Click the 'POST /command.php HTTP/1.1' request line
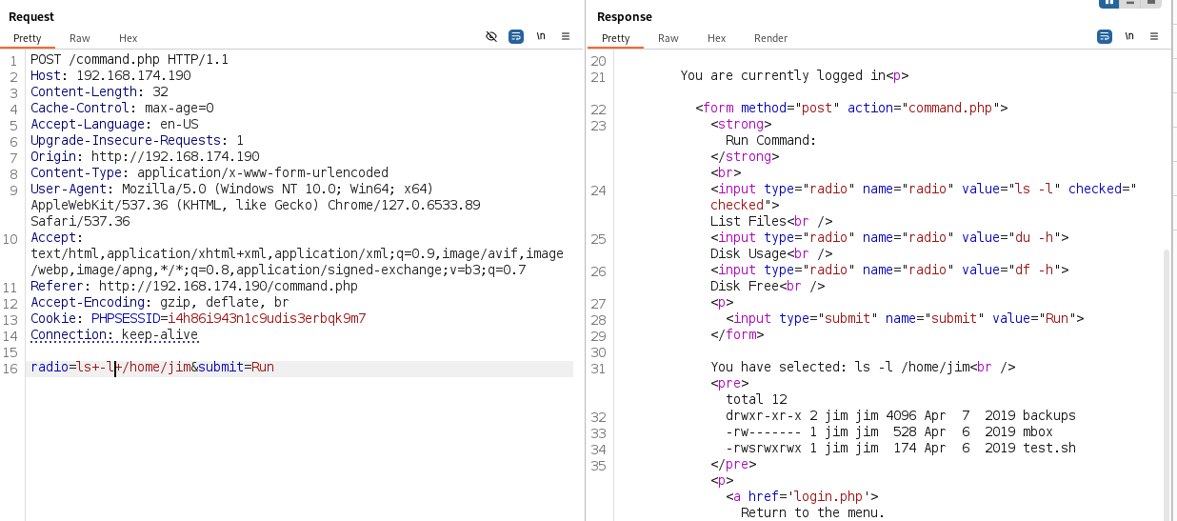Image resolution: width=1177 pixels, height=521 pixels. [130, 59]
